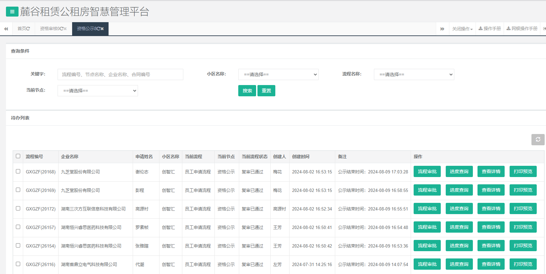Click 流程审批 for applicant 彭程
The width and height of the screenshot is (546, 274).
pos(427,190)
